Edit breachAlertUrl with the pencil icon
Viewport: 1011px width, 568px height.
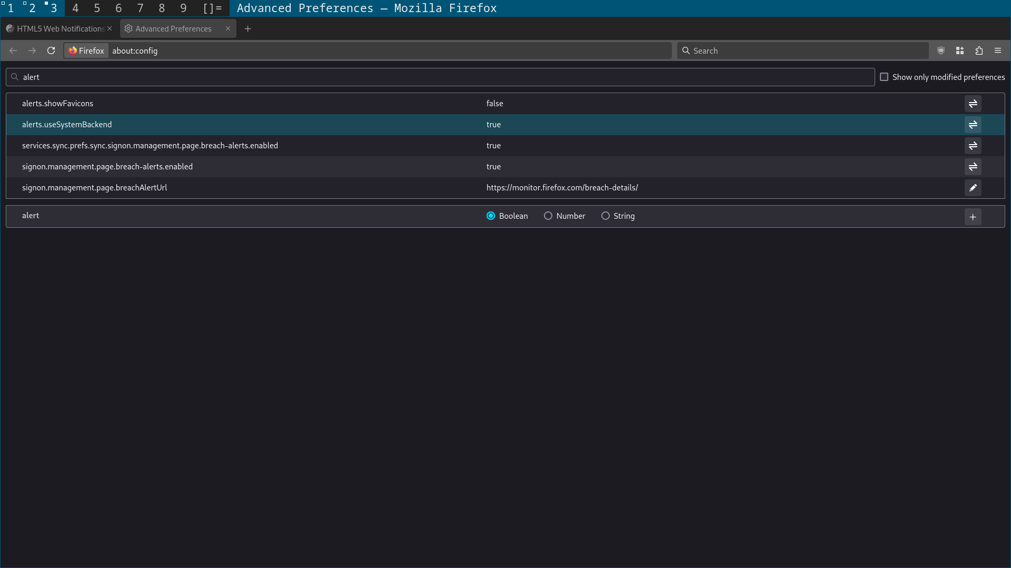pyautogui.click(x=973, y=188)
